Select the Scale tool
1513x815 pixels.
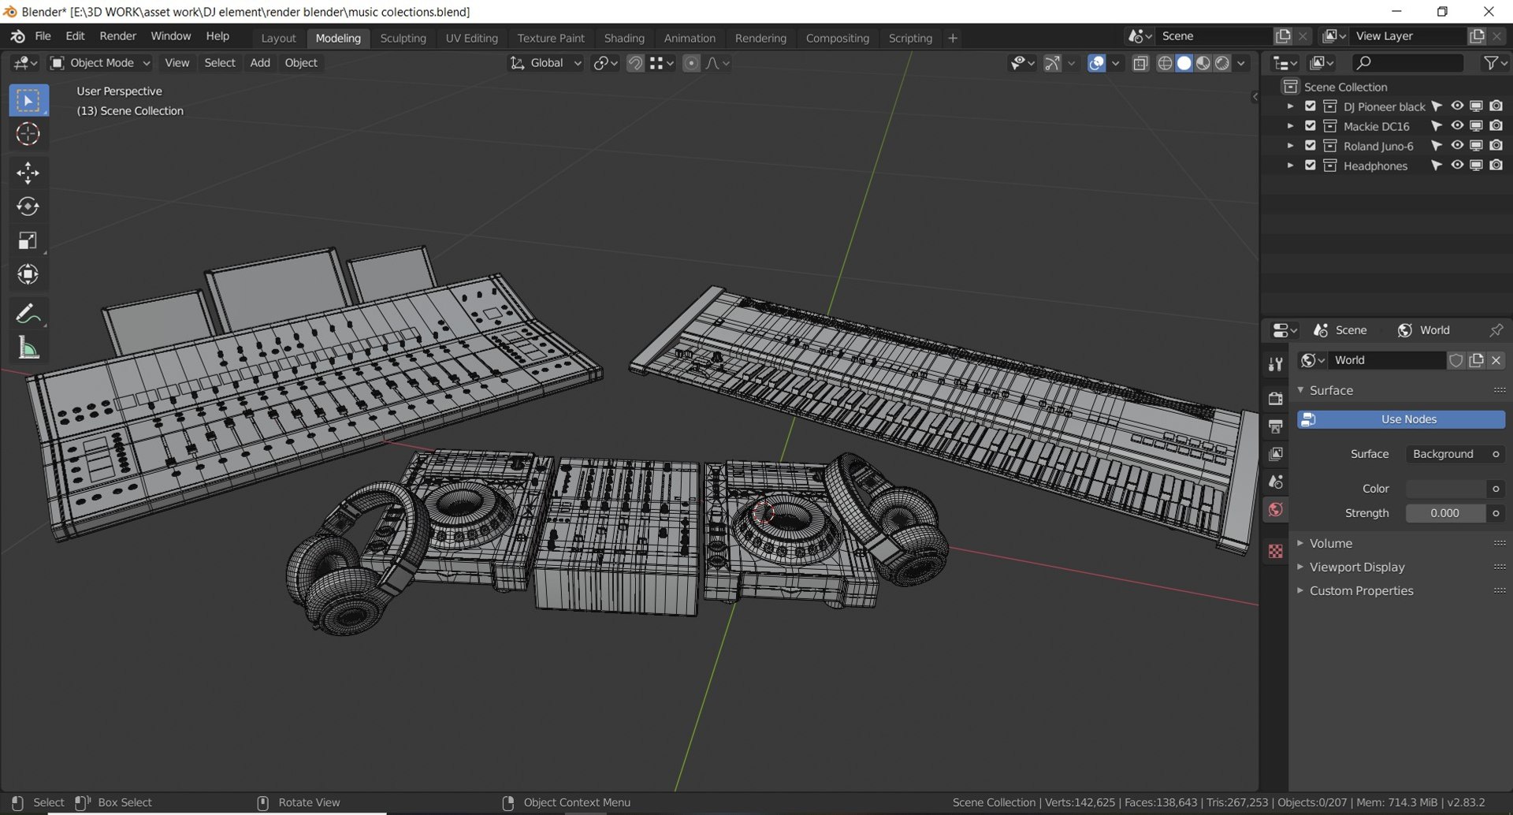pos(28,240)
